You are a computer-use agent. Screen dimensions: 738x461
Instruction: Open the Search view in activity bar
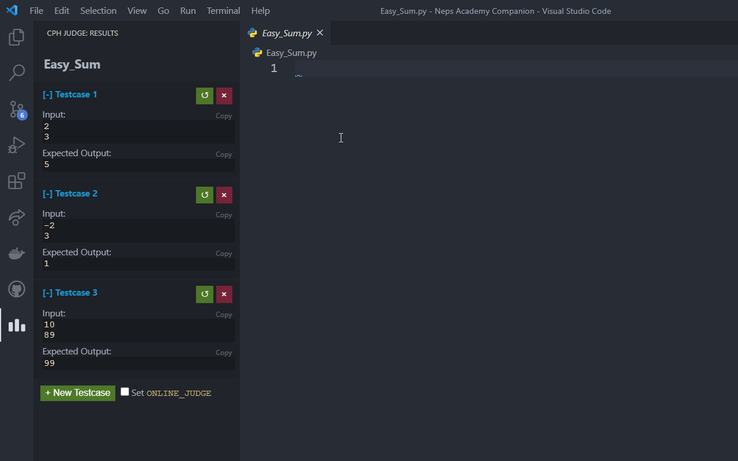17,73
